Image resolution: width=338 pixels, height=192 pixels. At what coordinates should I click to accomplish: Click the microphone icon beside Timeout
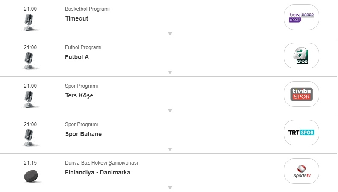point(29,22)
